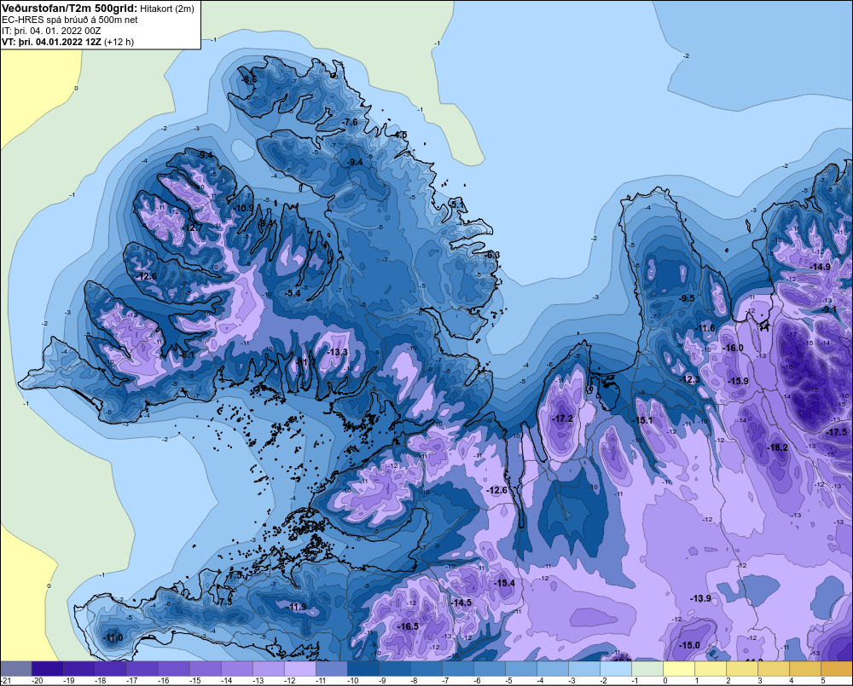
Task: Click the legend swatch between -13 and -12
Action: [x=268, y=669]
